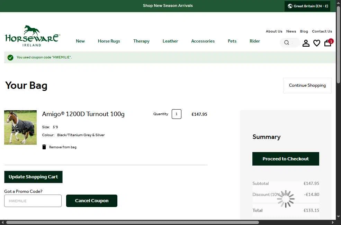The height and width of the screenshot is (225, 341).
Task: Open the Blog link
Action: click(x=304, y=31)
